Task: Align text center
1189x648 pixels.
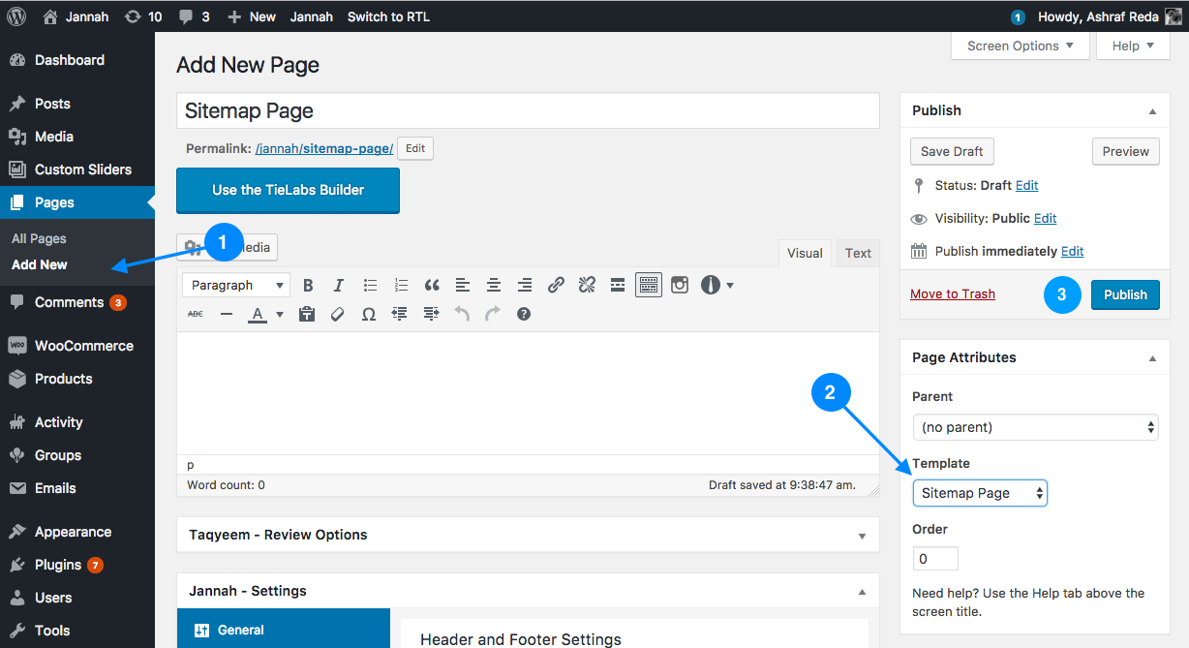Action: 494,285
